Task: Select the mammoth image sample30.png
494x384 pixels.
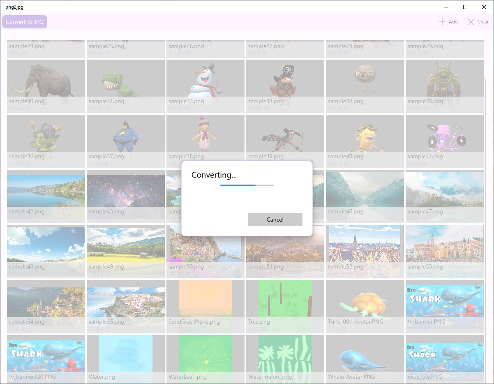Action: [46, 86]
